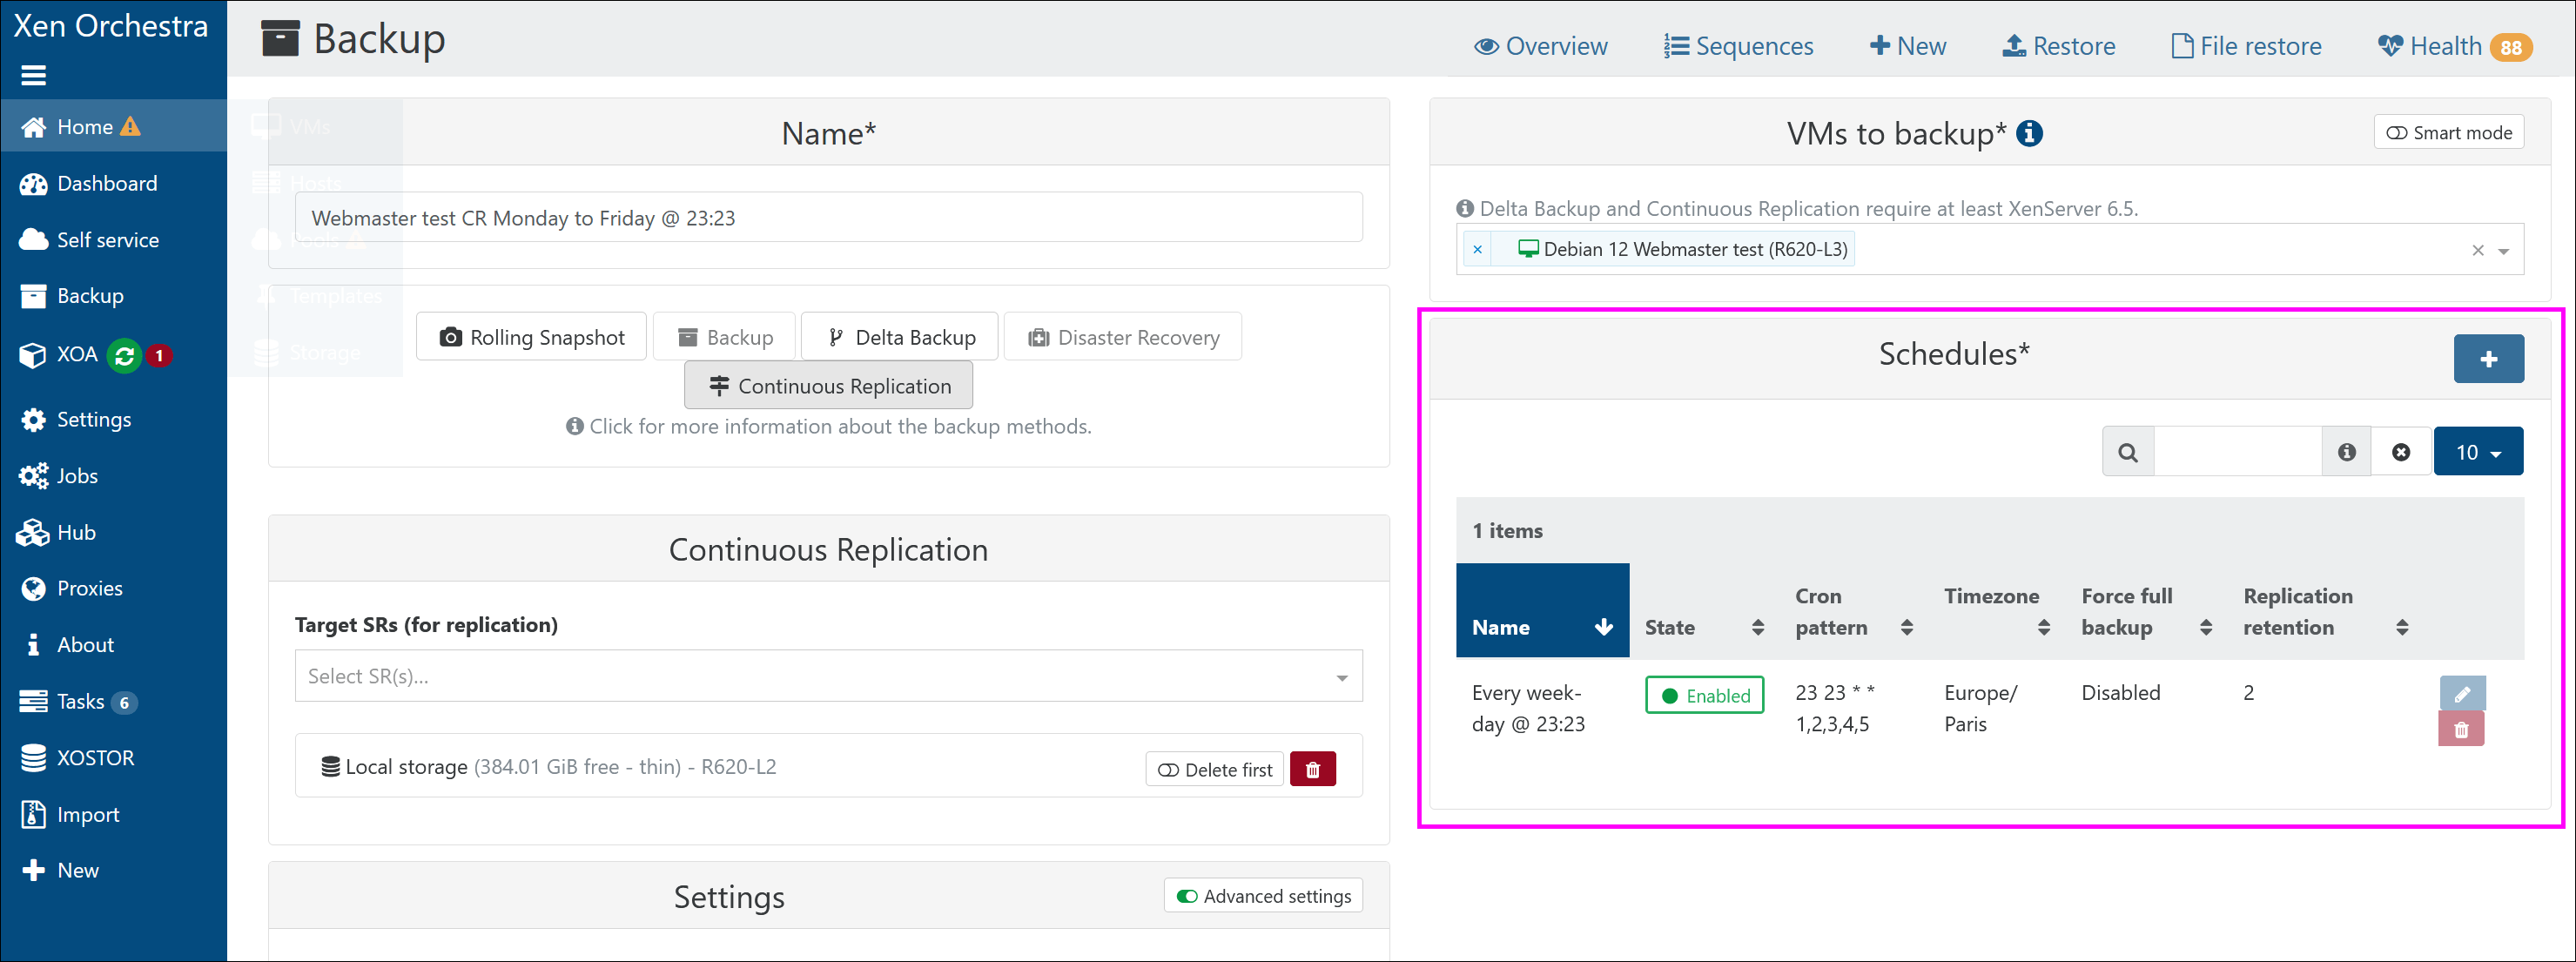Image resolution: width=2576 pixels, height=962 pixels.
Task: Click the backup job Name input field
Action: tap(828, 217)
